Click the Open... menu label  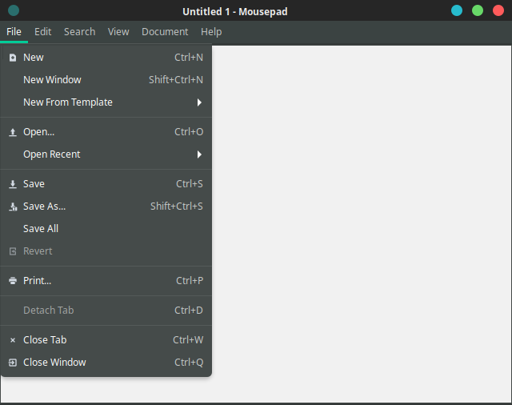[x=39, y=132]
